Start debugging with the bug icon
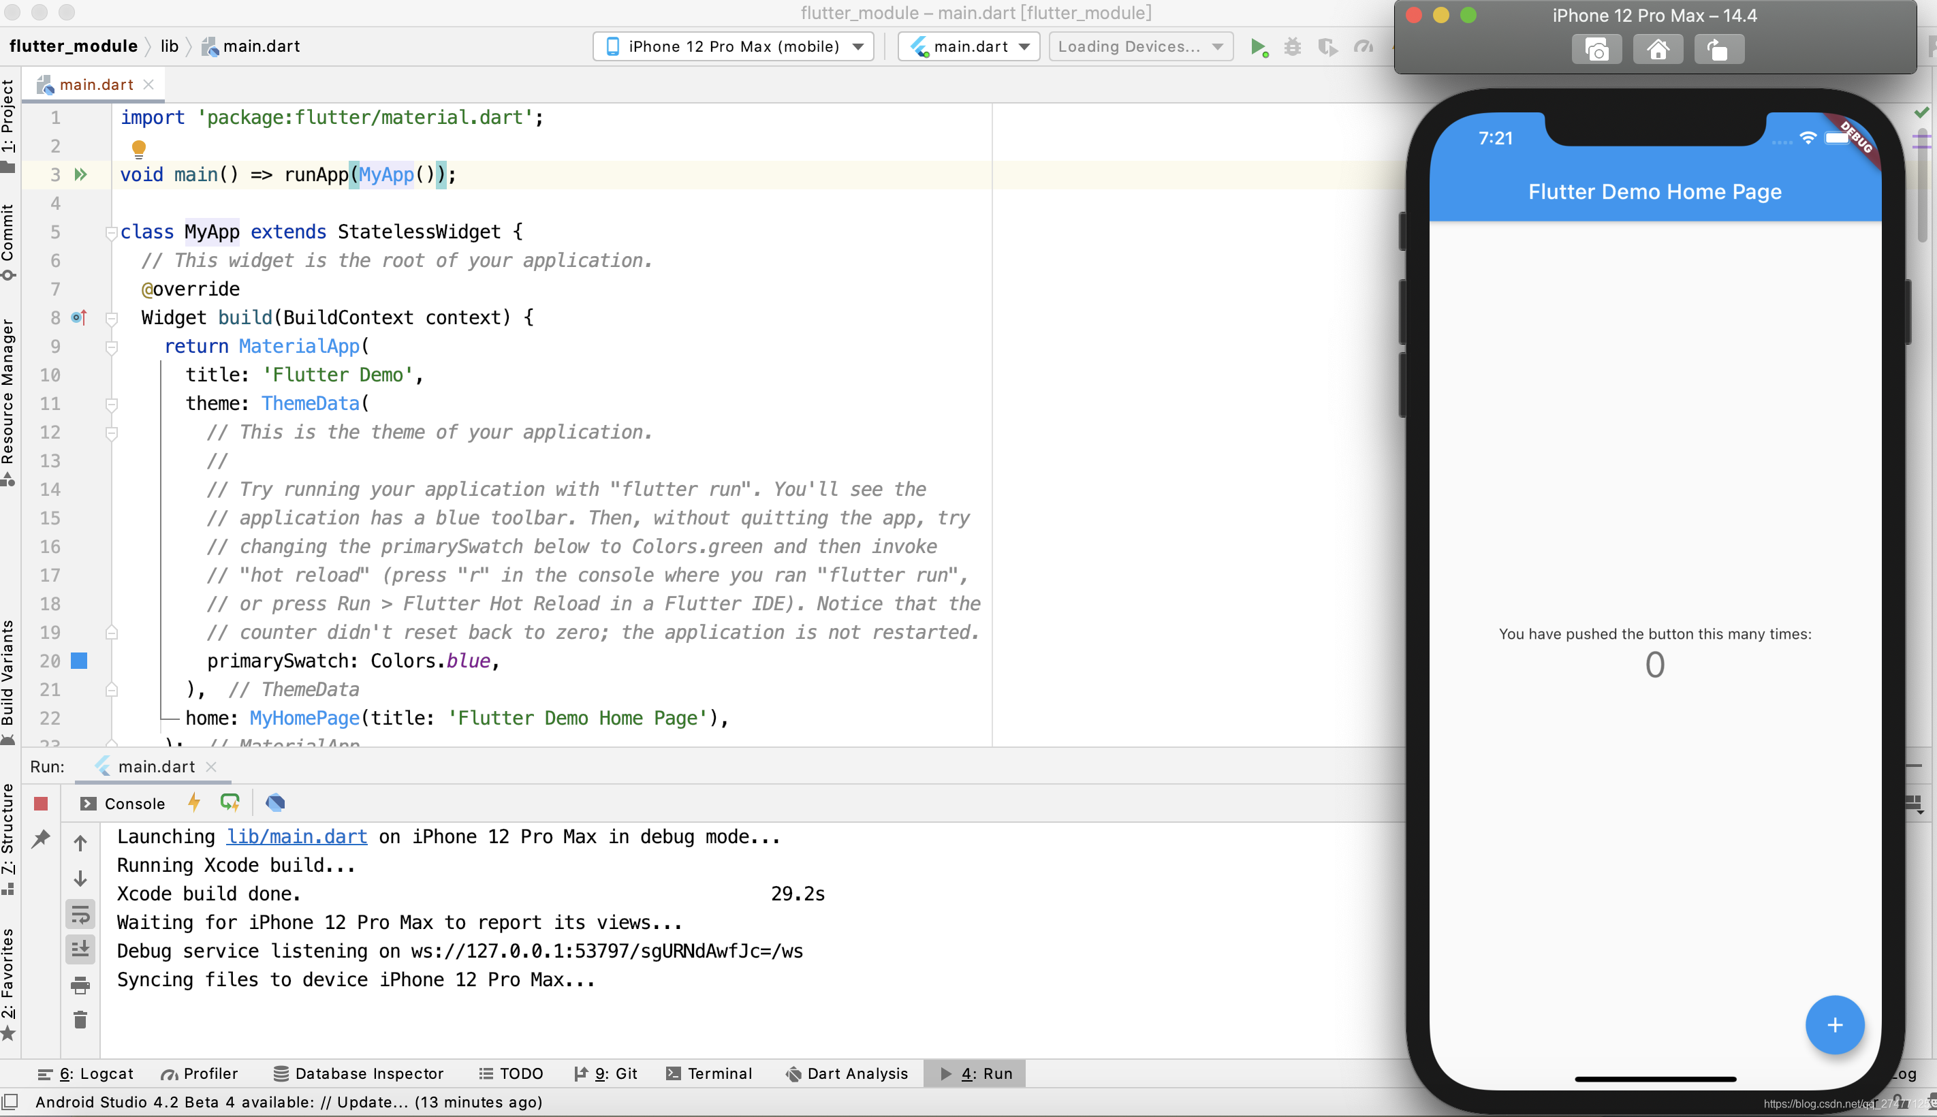Screen dimensions: 1937x1117 [1292, 46]
